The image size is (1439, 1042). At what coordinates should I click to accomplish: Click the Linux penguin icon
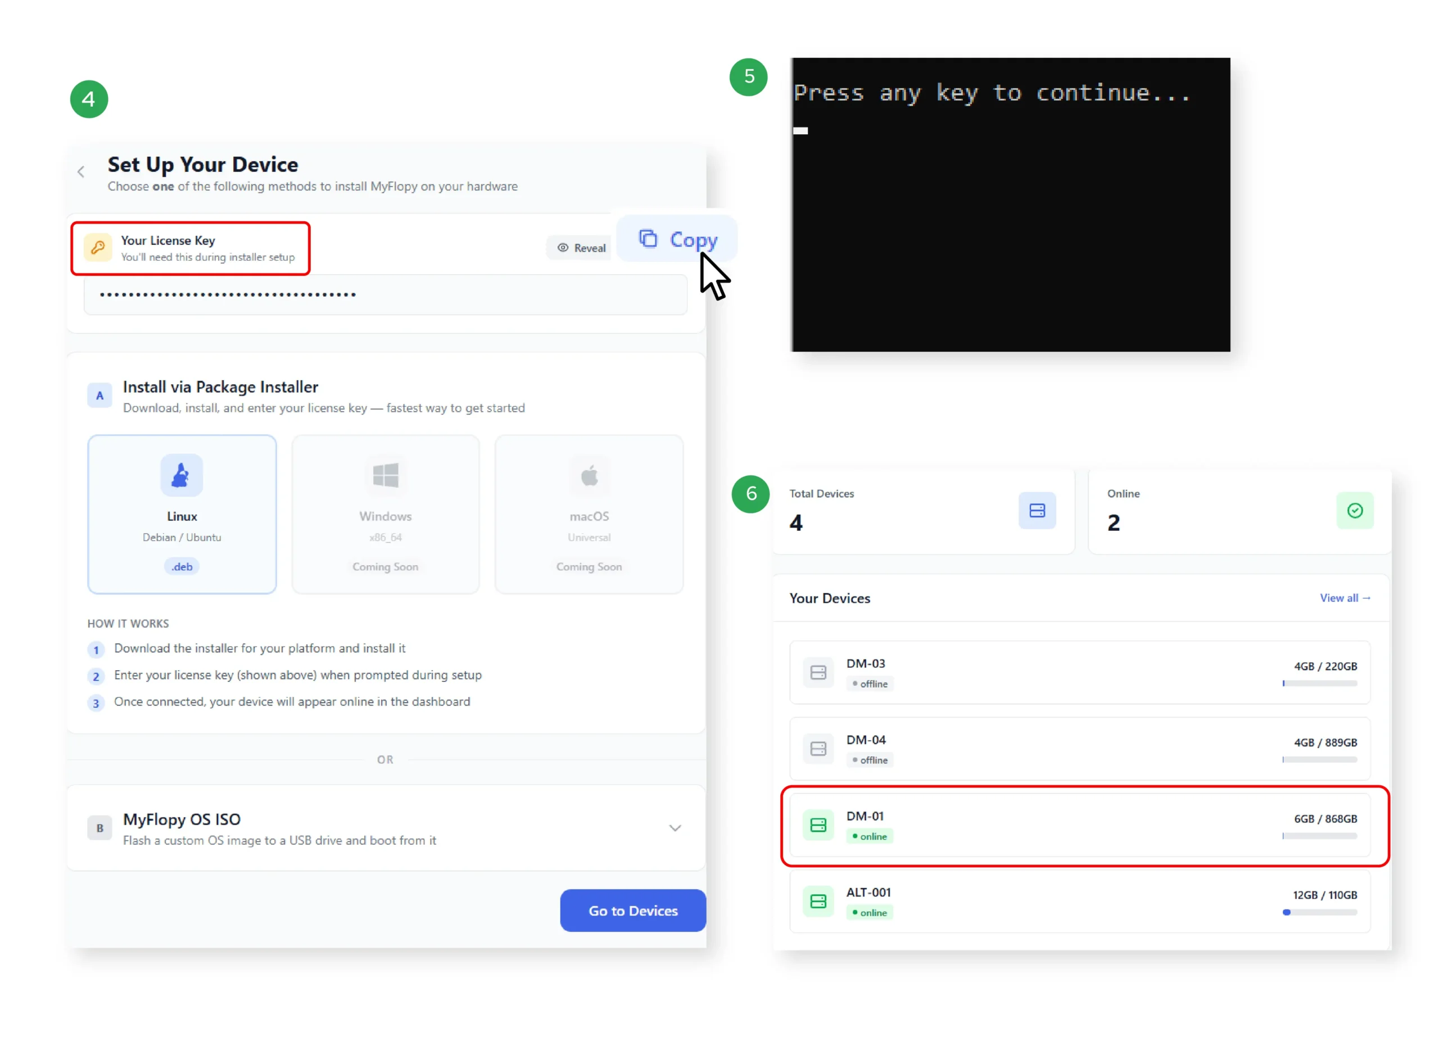click(x=182, y=476)
